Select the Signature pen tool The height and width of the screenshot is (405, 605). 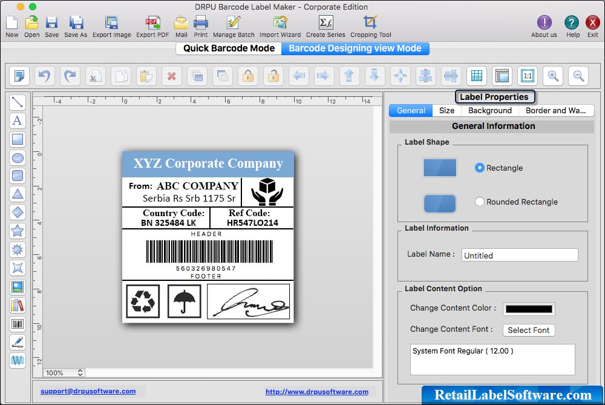(x=18, y=342)
